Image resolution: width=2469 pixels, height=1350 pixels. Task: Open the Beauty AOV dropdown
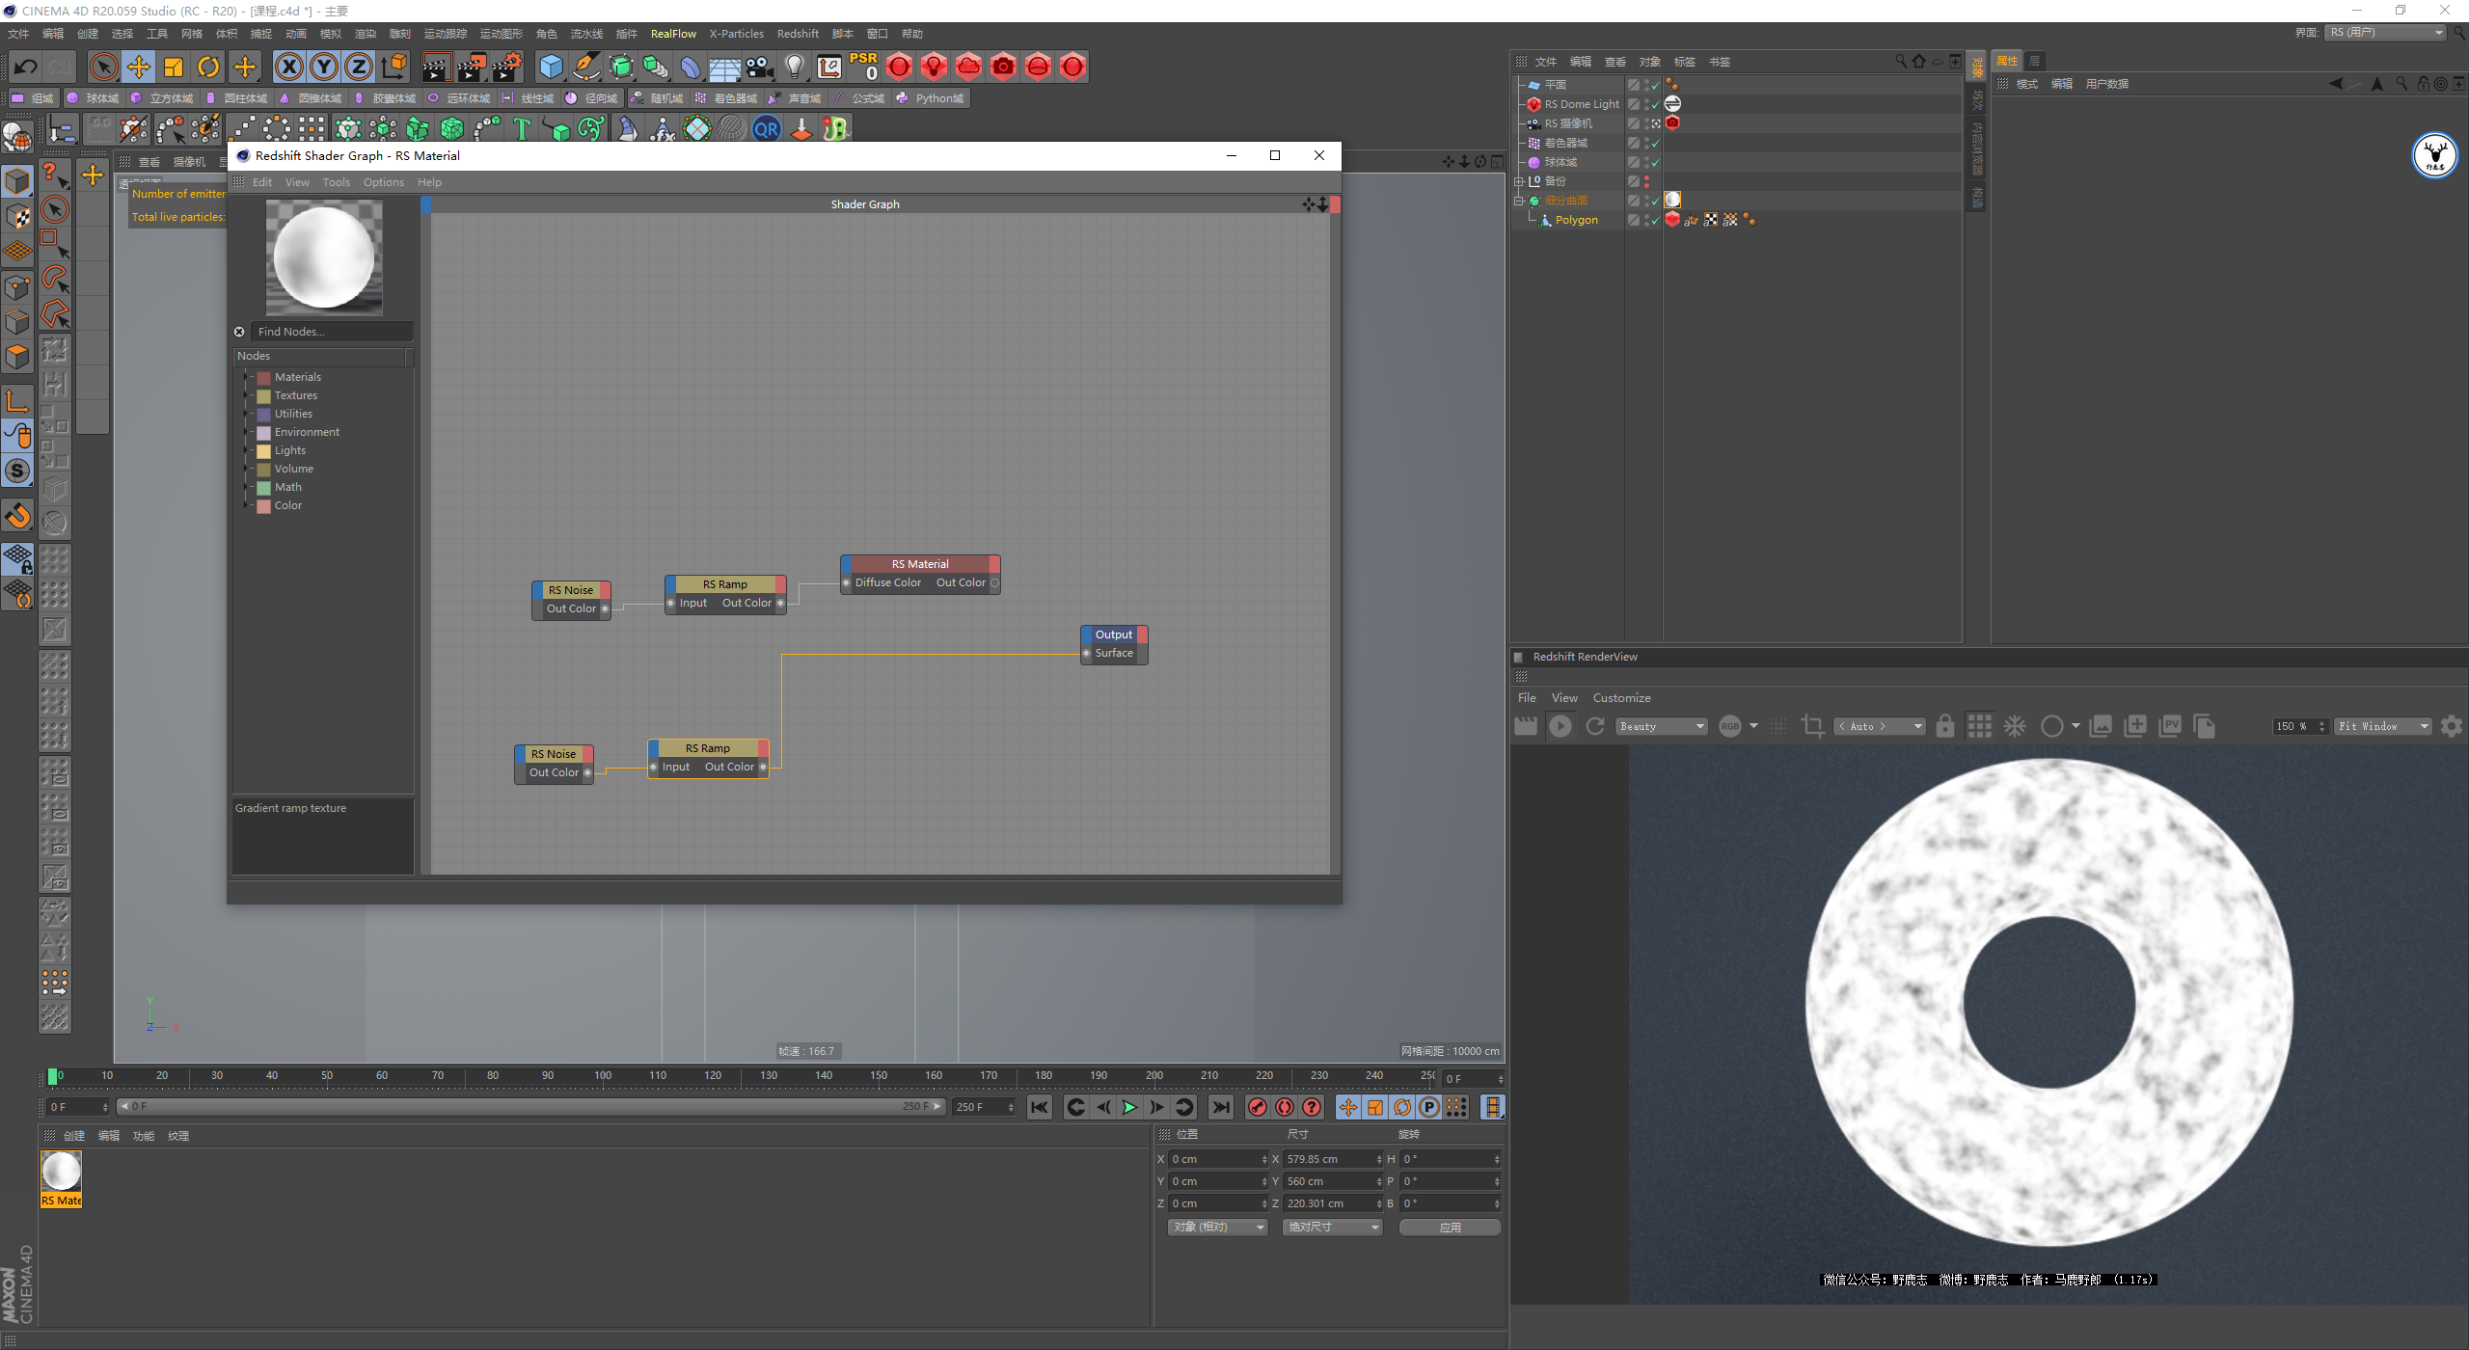click(x=1663, y=726)
